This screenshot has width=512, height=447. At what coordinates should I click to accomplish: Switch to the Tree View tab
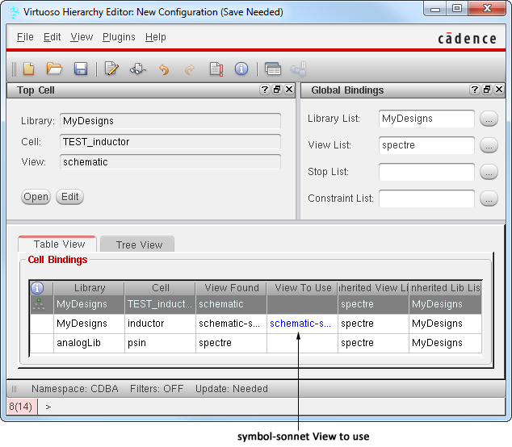click(139, 245)
